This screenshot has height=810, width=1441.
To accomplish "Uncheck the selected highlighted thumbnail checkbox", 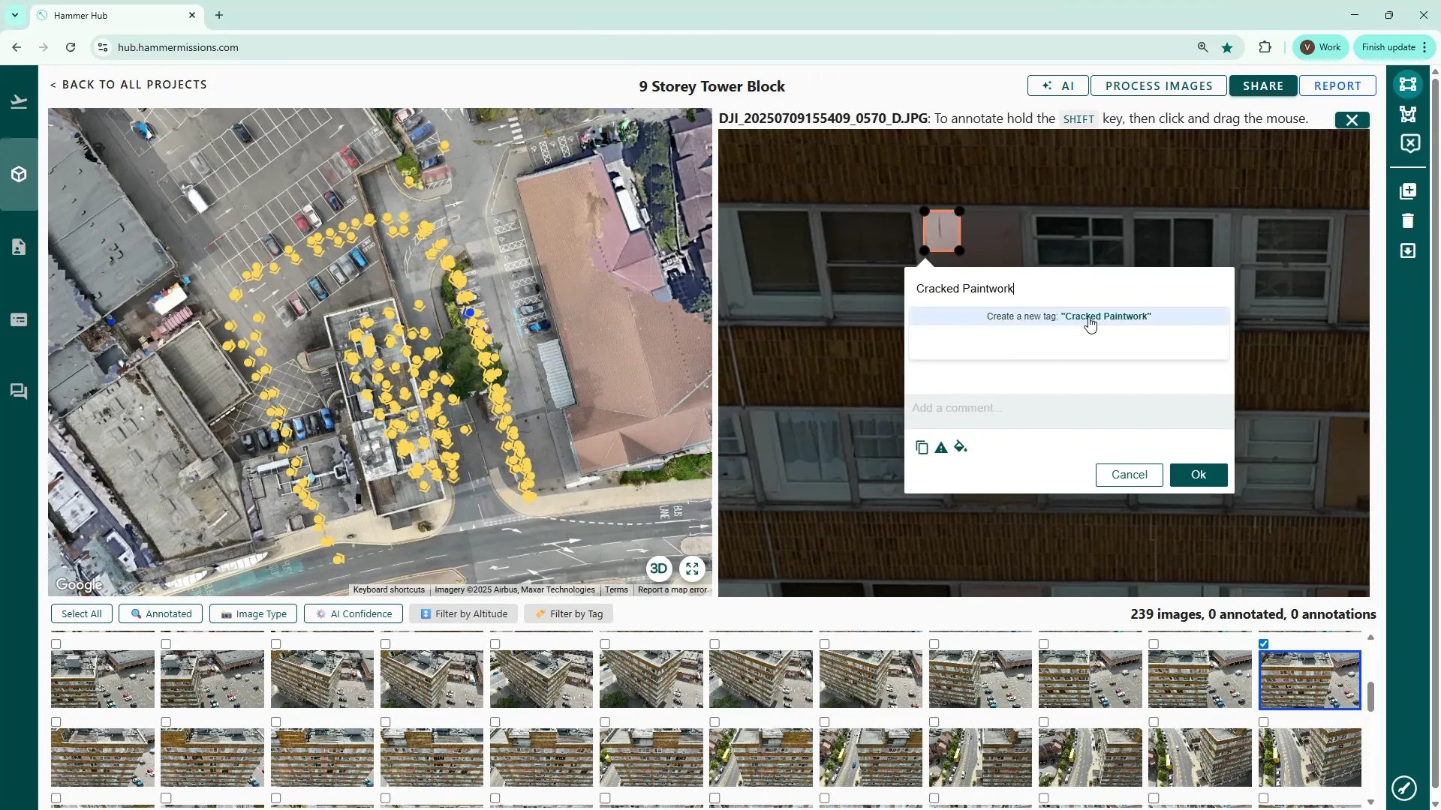I will pyautogui.click(x=1264, y=643).
